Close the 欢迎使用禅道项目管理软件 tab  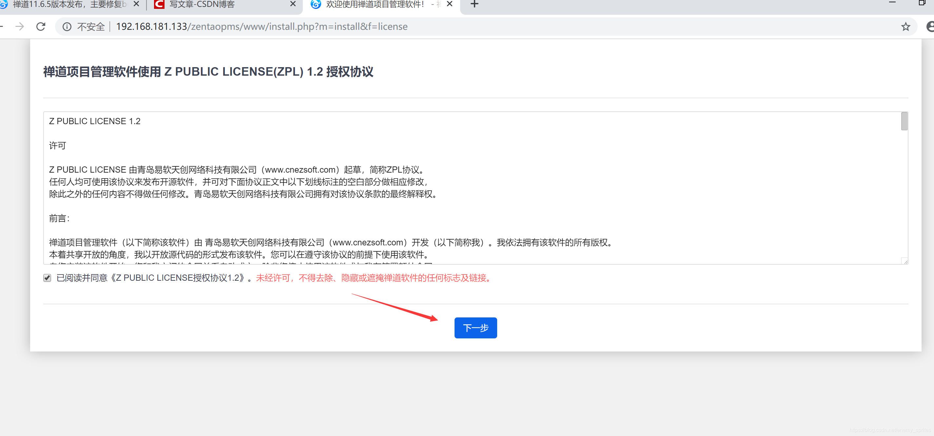click(x=450, y=4)
